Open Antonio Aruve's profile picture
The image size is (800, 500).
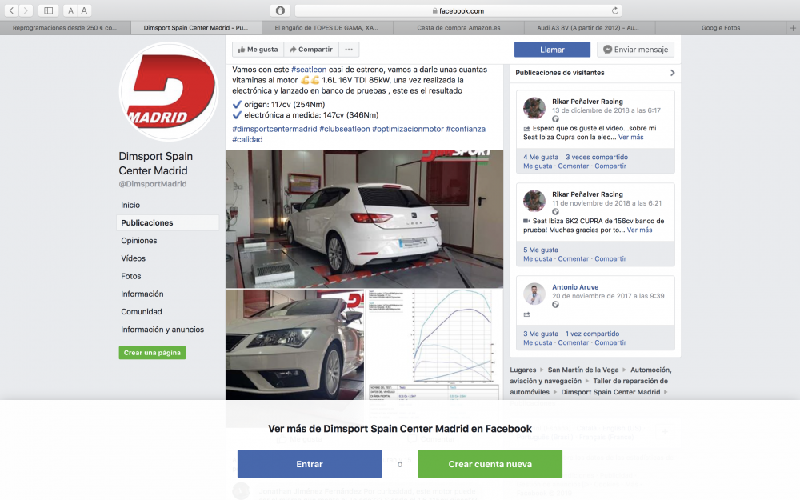pos(534,294)
